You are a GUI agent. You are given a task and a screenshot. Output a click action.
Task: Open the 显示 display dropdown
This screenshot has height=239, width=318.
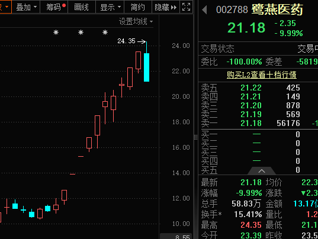(110, 7)
